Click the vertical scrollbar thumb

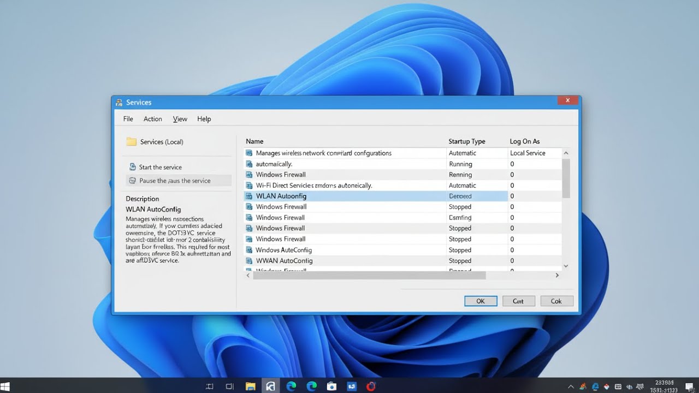coord(566,178)
